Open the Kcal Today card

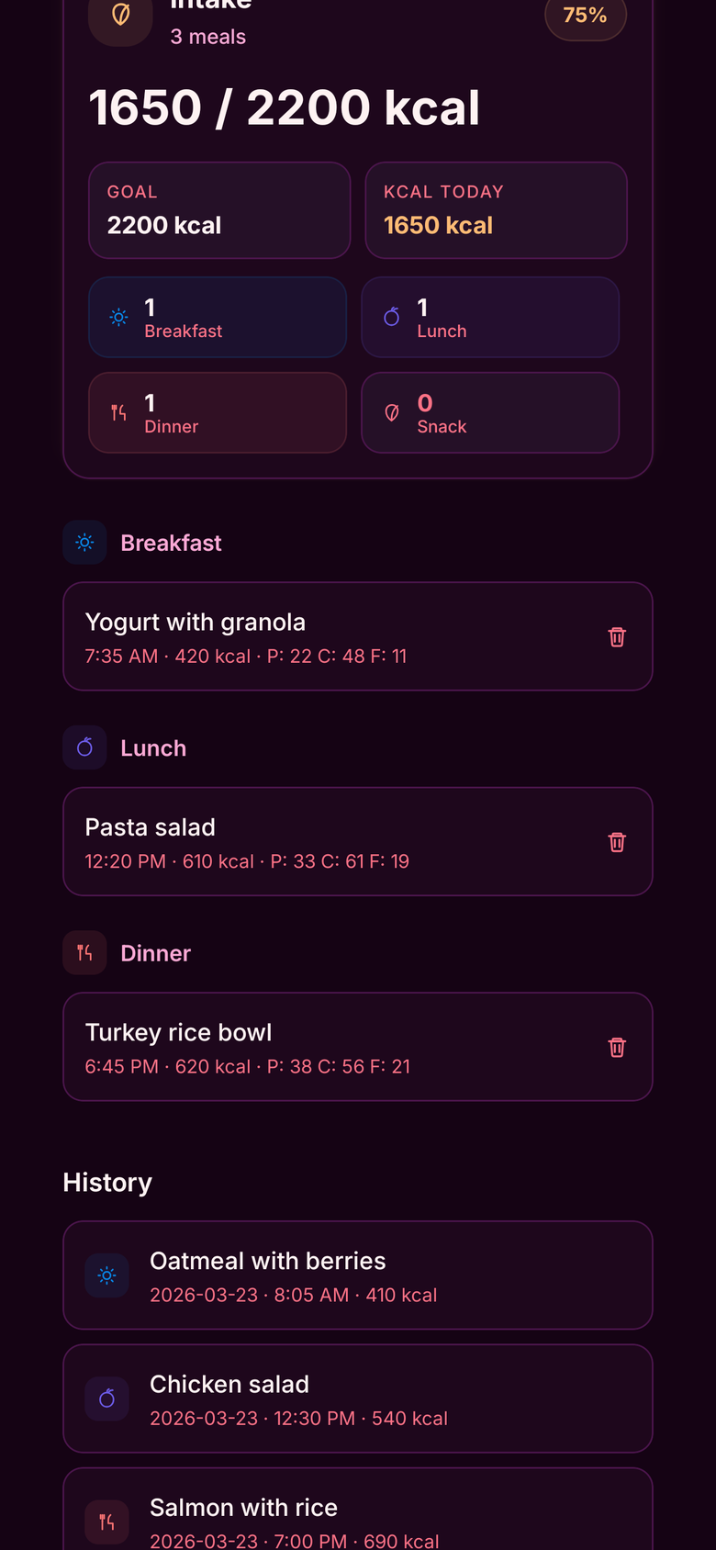[x=496, y=211]
